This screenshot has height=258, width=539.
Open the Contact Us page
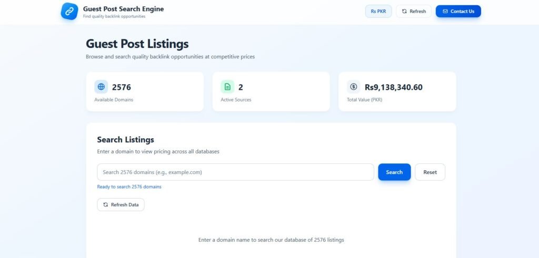tap(458, 11)
